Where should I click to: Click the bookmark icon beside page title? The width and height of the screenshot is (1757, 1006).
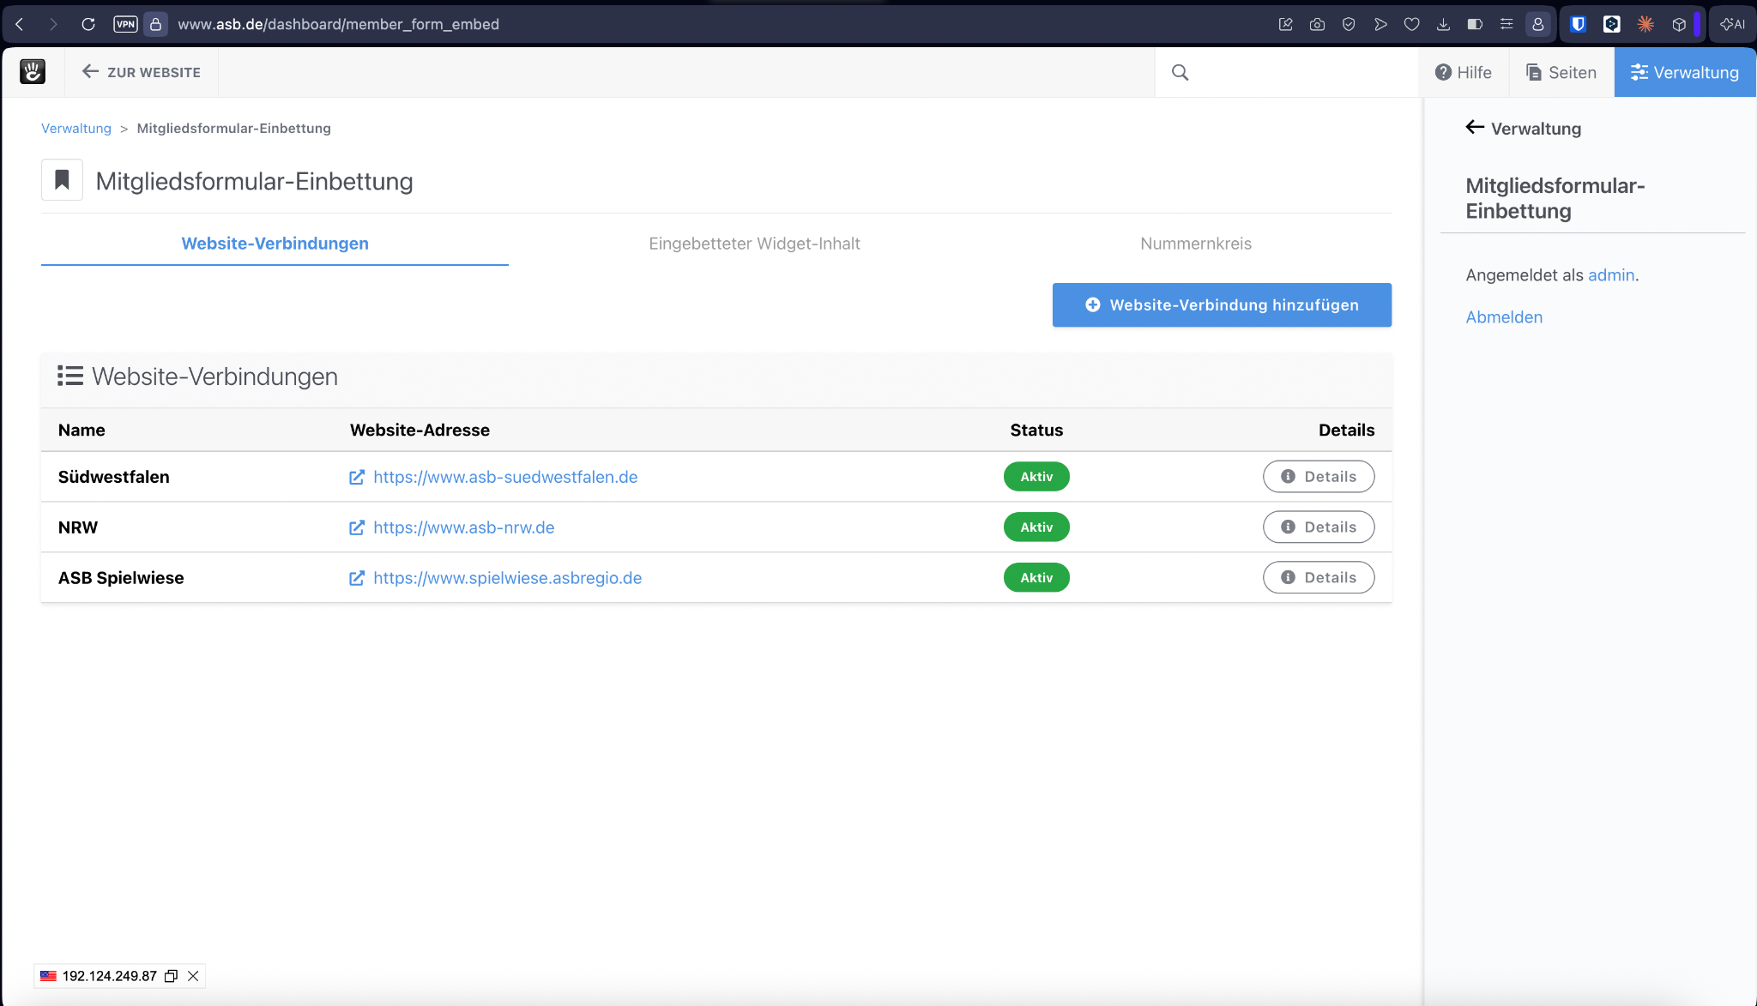coord(62,180)
